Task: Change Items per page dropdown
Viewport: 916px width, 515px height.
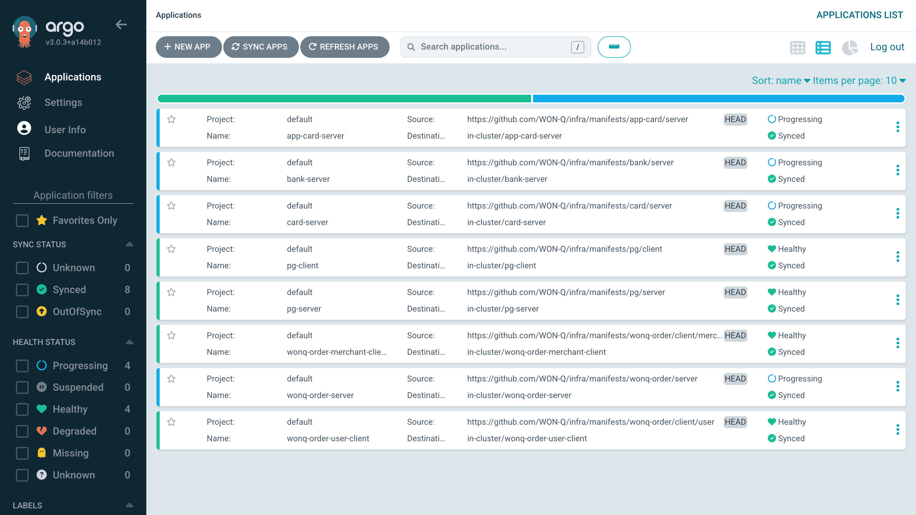Action: tap(859, 81)
